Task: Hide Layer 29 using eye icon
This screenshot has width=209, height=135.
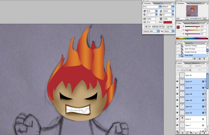Action: pos(177,94)
